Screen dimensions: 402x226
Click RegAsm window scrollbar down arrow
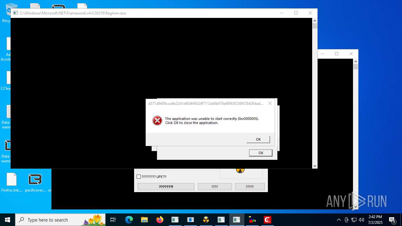(x=315, y=166)
